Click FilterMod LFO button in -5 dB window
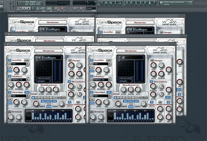 pos(92,100)
